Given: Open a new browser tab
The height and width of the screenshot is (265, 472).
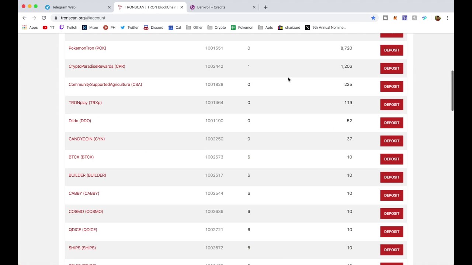Looking at the screenshot, I should pos(265,7).
